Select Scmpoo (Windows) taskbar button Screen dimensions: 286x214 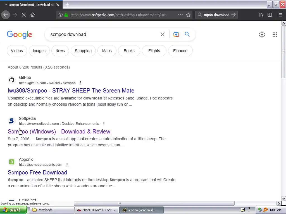coord(141,210)
